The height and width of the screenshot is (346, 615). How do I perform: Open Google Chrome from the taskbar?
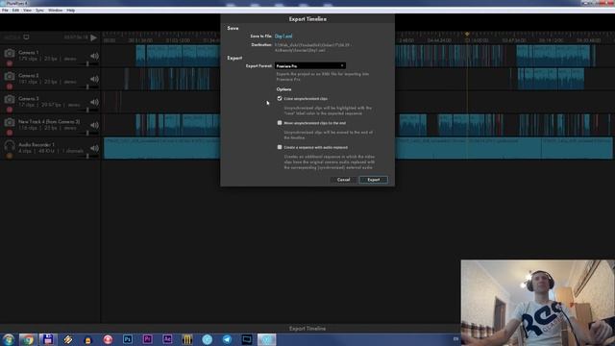(x=28, y=339)
